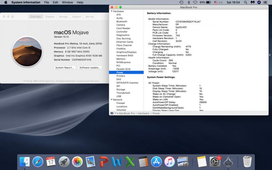Switch to Support tab in About window

(76, 17)
